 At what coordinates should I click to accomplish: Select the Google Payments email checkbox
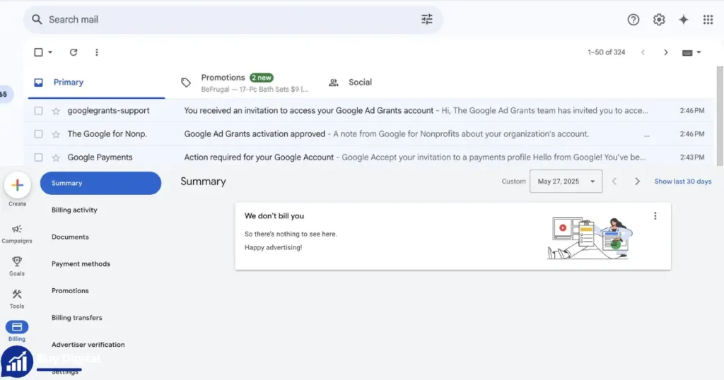point(38,158)
